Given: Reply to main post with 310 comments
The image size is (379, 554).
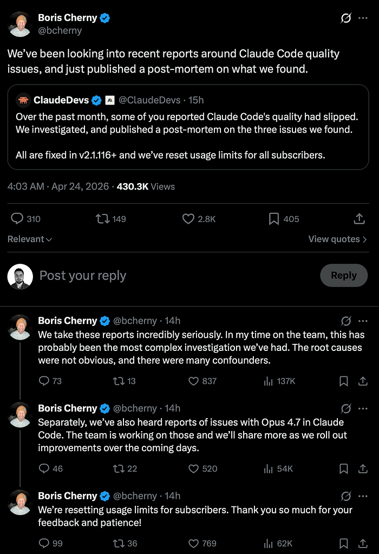Looking at the screenshot, I should tap(25, 219).
